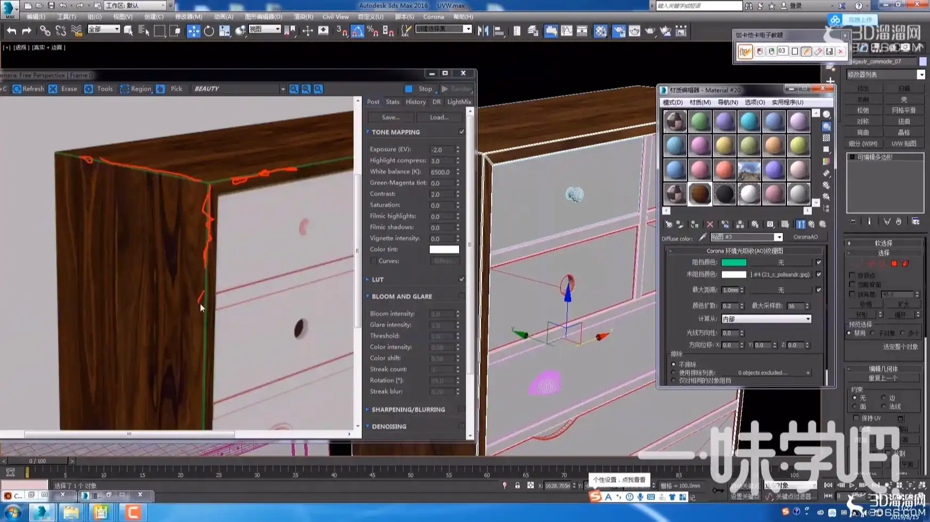Image resolution: width=930 pixels, height=522 pixels.
Task: Toggle the LUT checkbox
Action: (x=462, y=279)
